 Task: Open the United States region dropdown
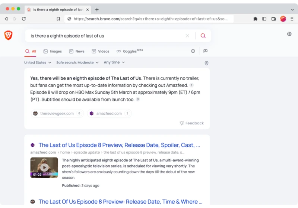click(x=38, y=62)
